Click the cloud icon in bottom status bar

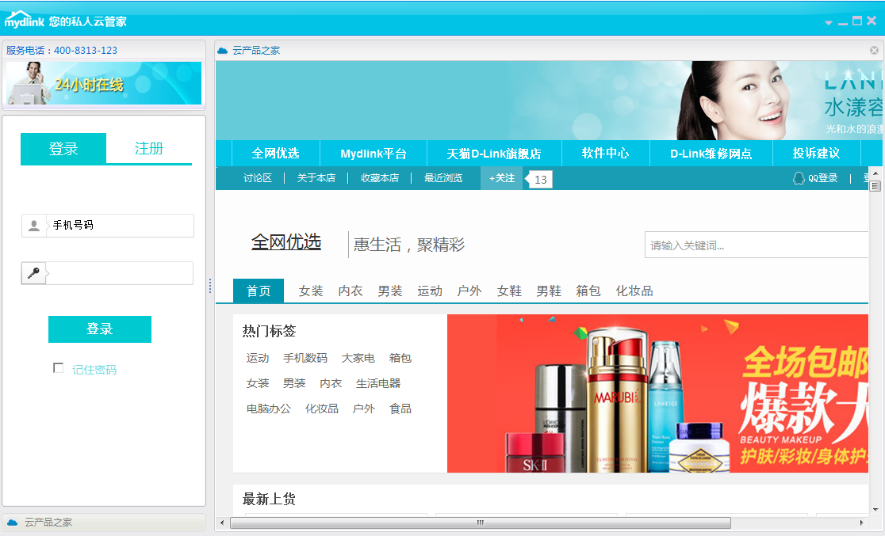click(13, 523)
